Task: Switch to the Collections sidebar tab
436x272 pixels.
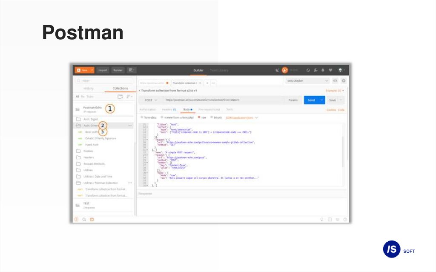Action: (120, 88)
